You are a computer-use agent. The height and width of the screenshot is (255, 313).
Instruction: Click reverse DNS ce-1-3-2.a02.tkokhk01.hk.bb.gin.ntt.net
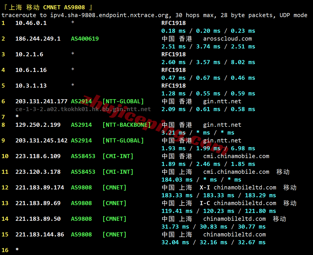click(x=83, y=109)
